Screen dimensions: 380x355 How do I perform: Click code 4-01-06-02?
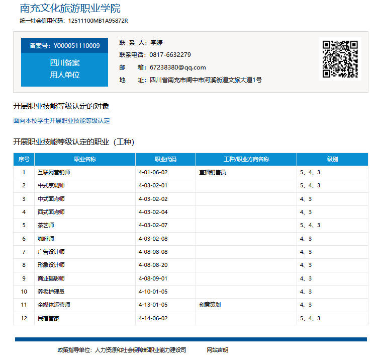153,172
